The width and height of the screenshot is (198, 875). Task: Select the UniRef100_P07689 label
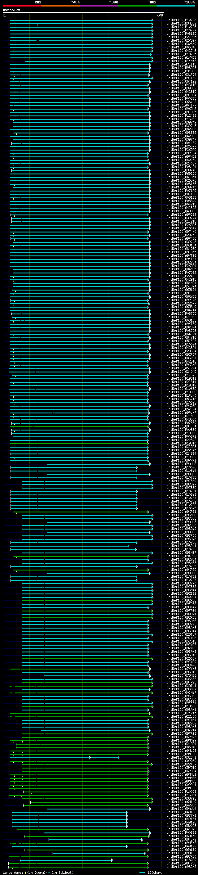[181, 423]
